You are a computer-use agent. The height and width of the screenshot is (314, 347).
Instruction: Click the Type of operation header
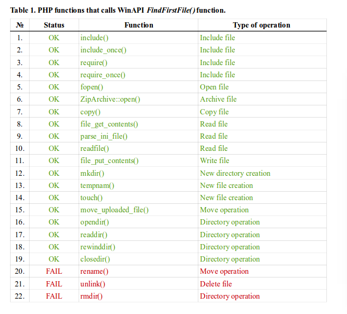(261, 25)
